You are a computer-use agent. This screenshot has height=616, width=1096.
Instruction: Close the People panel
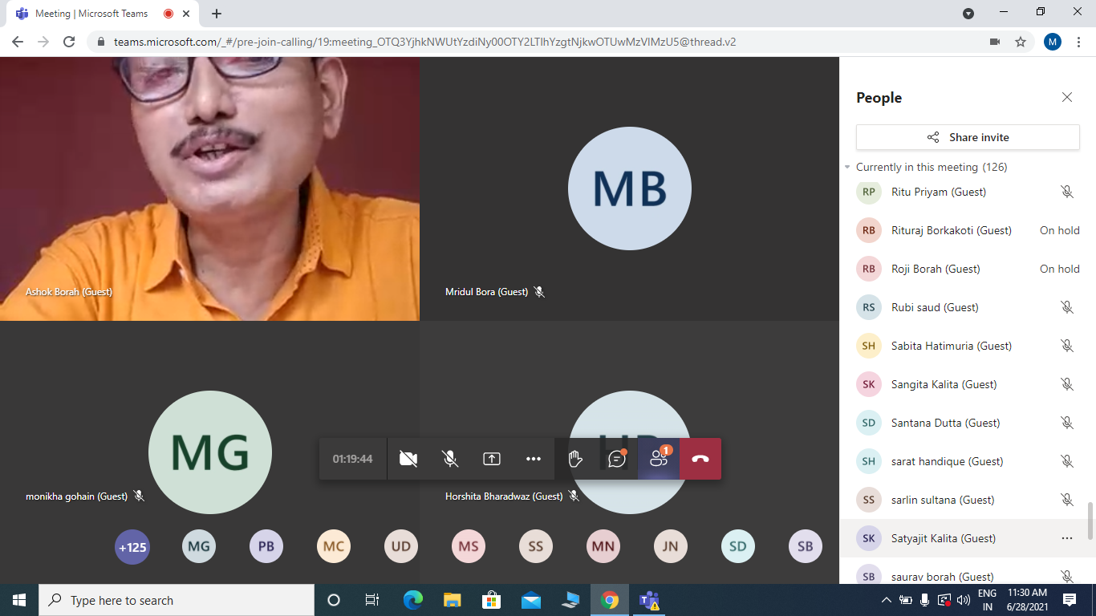click(x=1067, y=97)
